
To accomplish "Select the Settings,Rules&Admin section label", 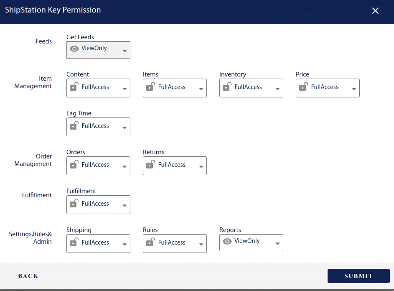I will coord(31,237).
